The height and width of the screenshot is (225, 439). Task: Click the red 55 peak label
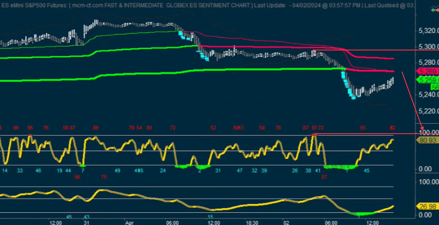pyautogui.click(x=363, y=128)
